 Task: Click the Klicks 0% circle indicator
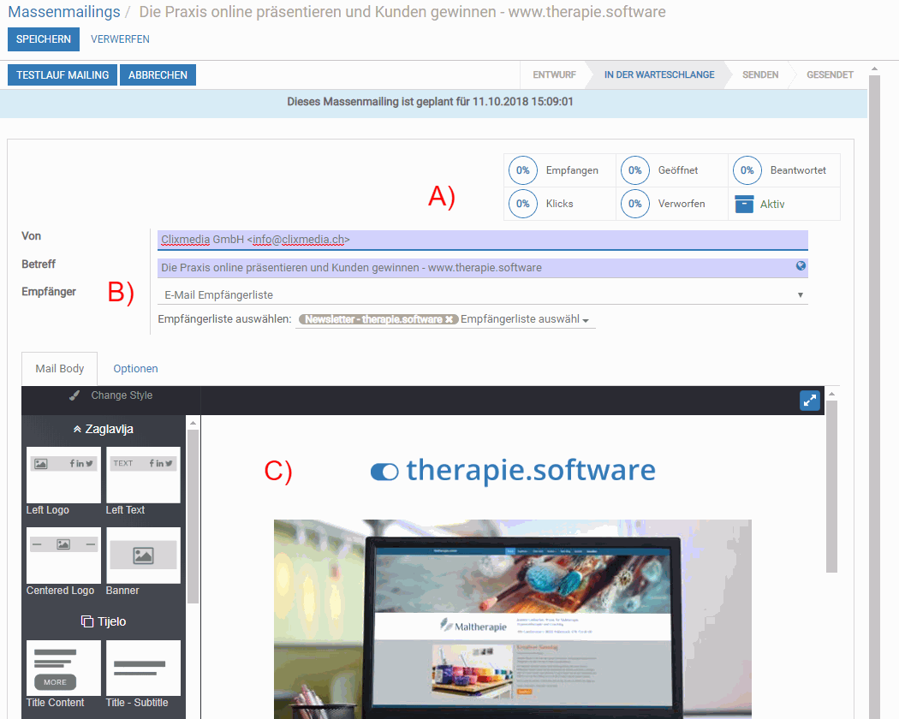[523, 204]
